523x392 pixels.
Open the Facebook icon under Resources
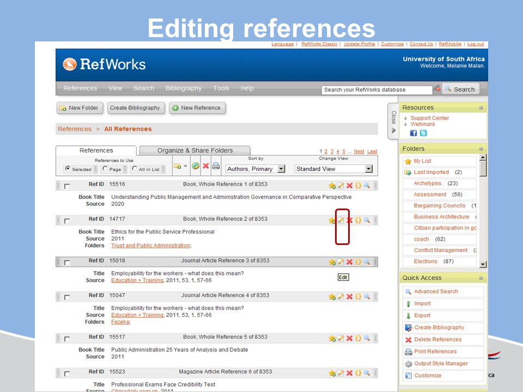coord(413,133)
